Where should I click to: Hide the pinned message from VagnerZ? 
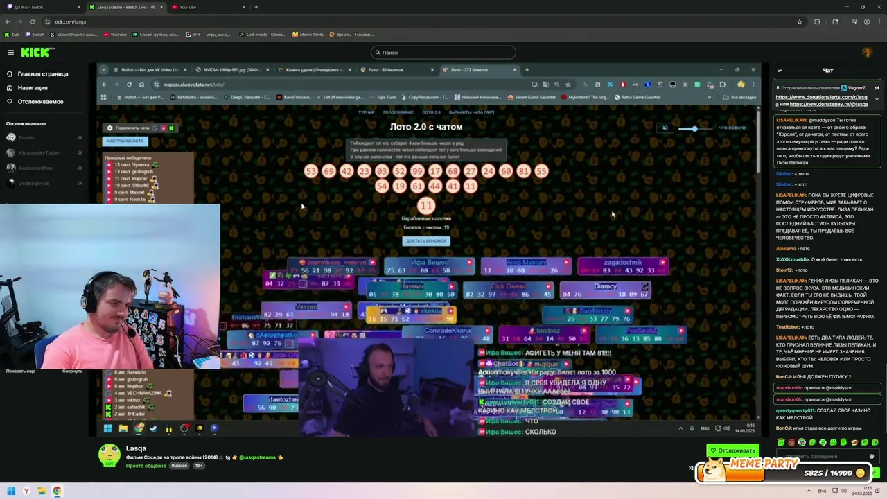(877, 88)
